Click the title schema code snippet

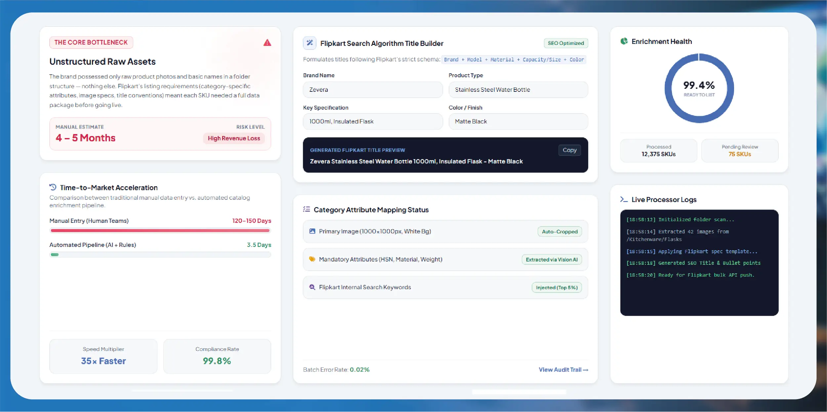coord(514,60)
